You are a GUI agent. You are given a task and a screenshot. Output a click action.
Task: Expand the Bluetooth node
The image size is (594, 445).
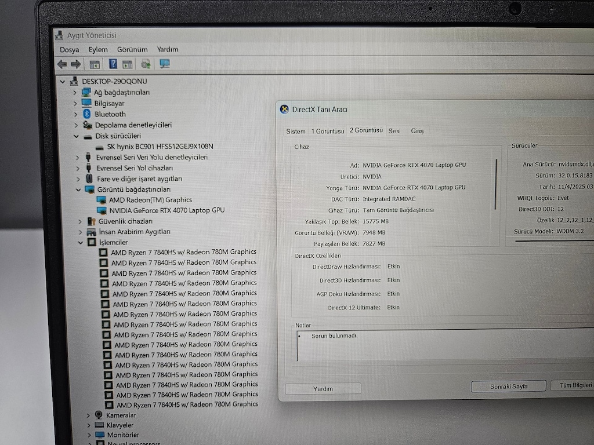[x=75, y=114]
